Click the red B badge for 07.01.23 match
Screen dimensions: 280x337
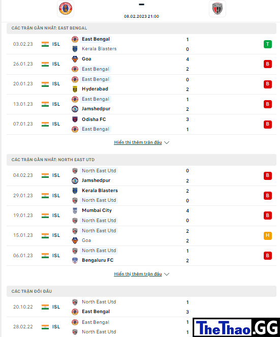pyautogui.click(x=267, y=124)
